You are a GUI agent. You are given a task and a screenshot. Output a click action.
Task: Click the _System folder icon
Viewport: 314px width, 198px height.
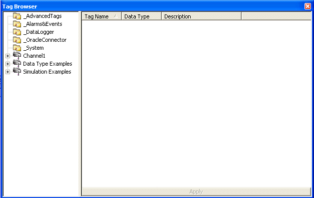point(17,48)
